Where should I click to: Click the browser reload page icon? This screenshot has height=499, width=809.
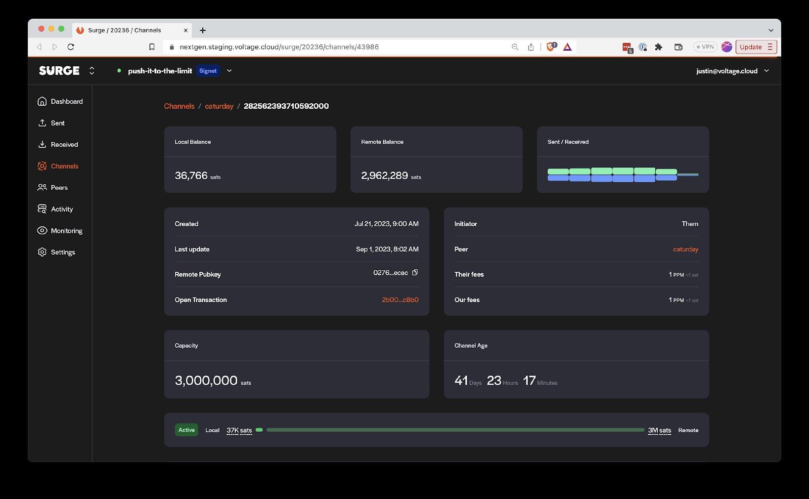tap(71, 47)
